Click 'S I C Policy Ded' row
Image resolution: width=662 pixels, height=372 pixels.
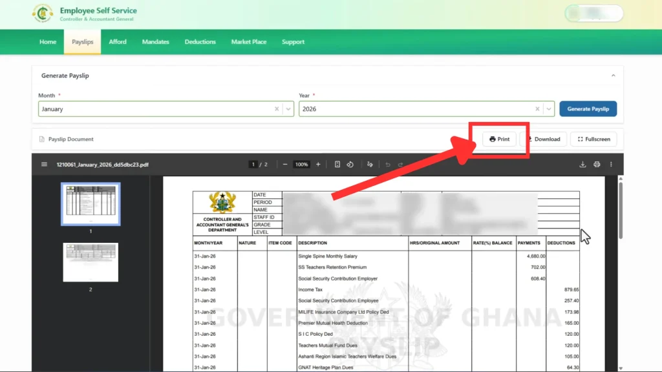(x=315, y=334)
